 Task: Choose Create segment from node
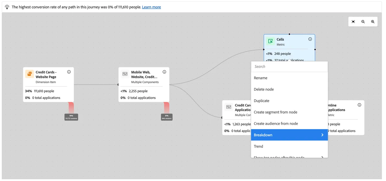coord(289,112)
